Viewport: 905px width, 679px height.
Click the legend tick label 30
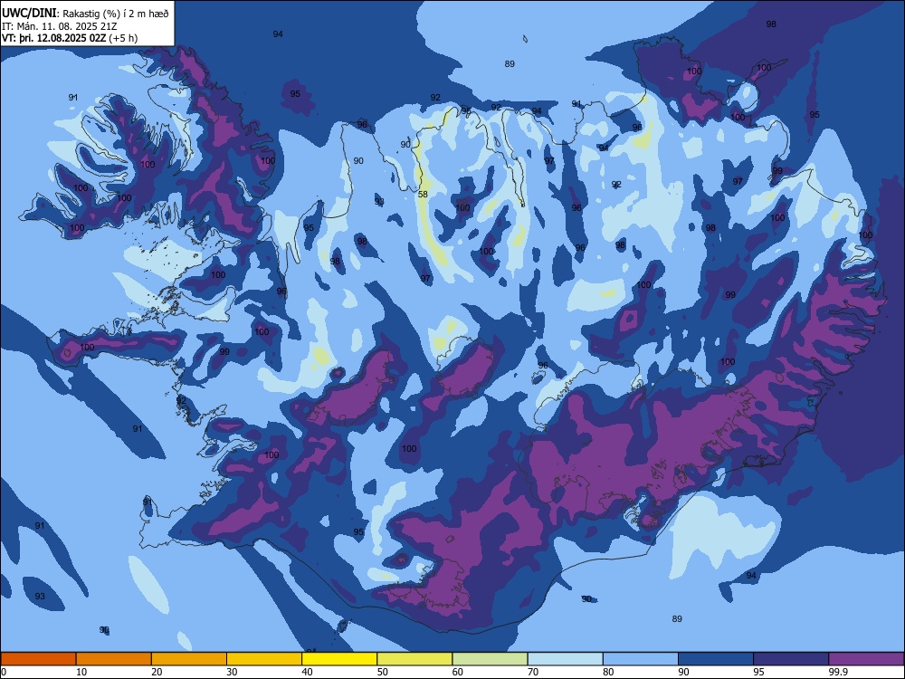click(x=232, y=672)
